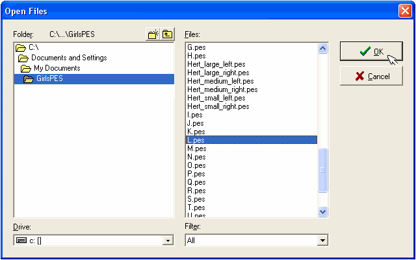The width and height of the screenshot is (416, 260).
Task: Close the Open Files dialog
Action: (x=404, y=11)
